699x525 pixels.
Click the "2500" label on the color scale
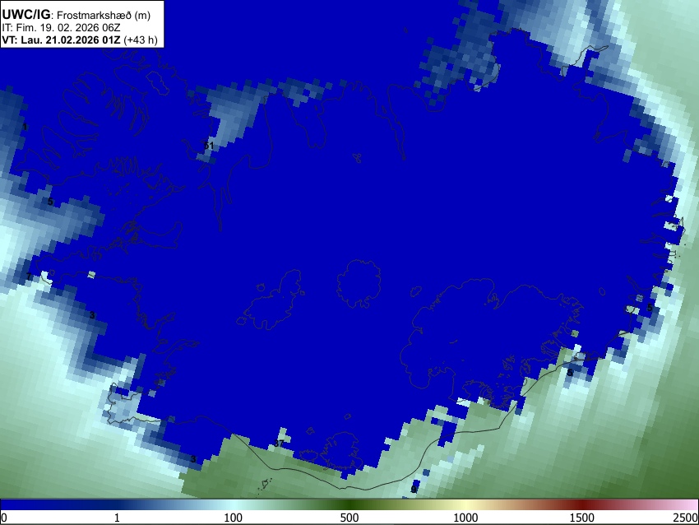click(x=686, y=518)
